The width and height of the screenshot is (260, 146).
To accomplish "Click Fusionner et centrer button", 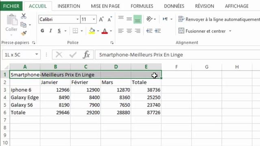I will pyautogui.click(x=202, y=31).
